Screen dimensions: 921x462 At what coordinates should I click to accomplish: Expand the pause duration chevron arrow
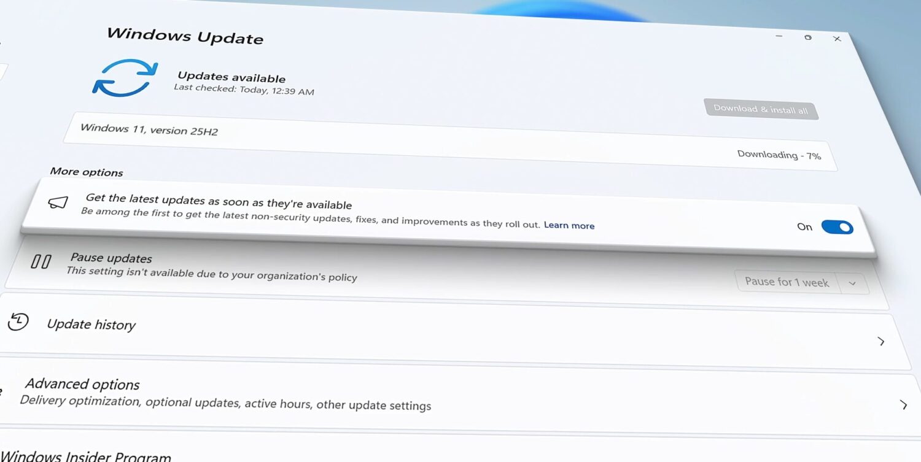852,283
